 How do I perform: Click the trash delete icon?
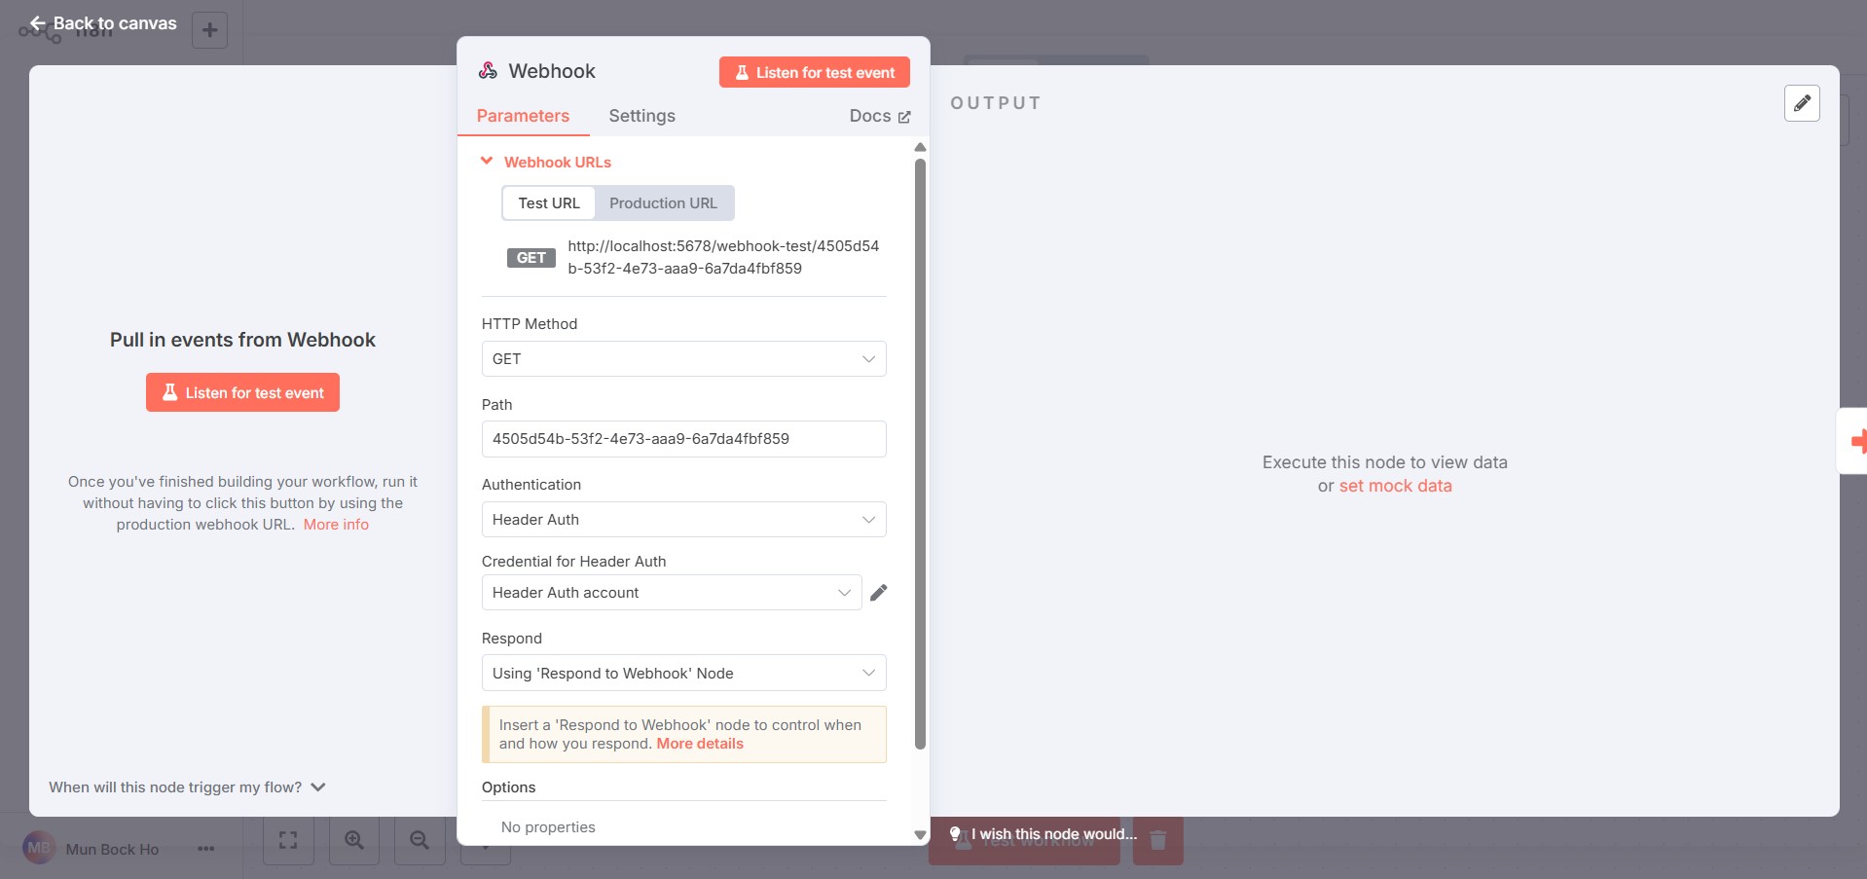tap(1158, 840)
